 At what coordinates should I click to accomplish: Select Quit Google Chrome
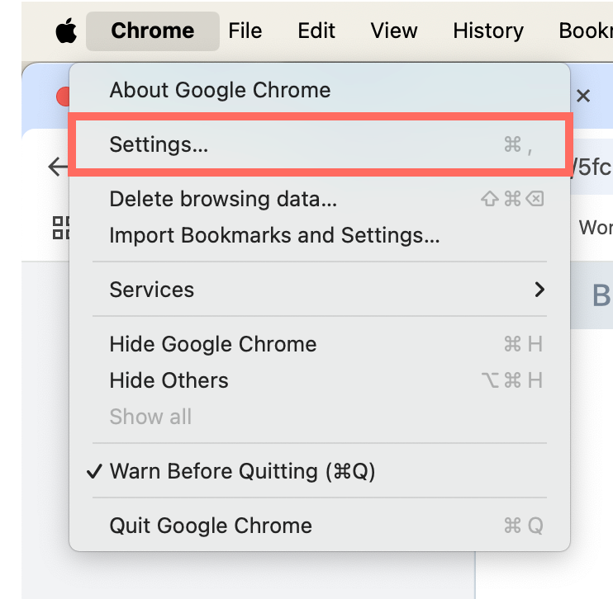[211, 526]
